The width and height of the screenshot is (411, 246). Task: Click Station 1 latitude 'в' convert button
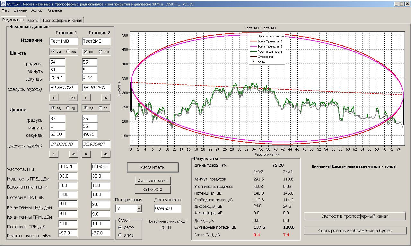click(54, 98)
